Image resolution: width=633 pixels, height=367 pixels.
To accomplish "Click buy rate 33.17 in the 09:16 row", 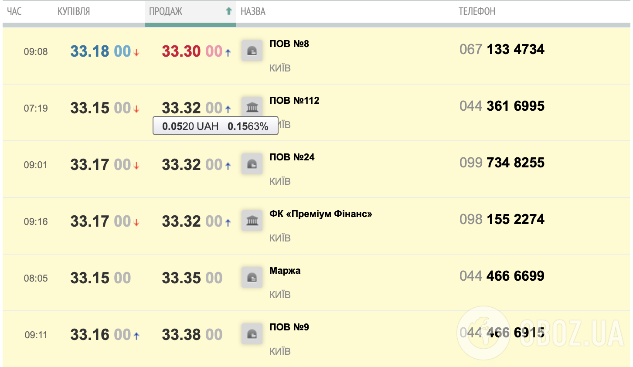I will tap(100, 221).
